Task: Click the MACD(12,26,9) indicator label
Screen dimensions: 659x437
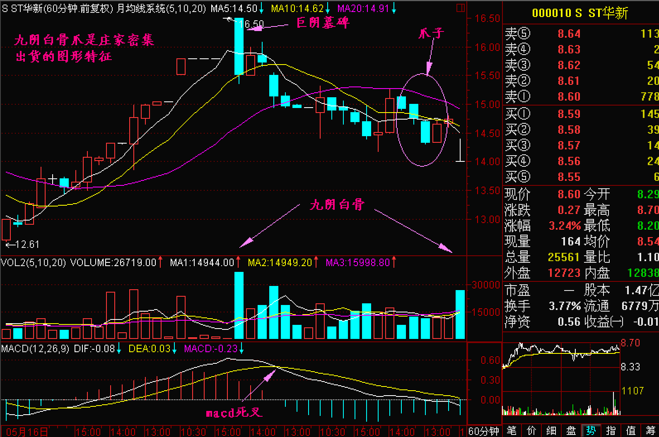Action: (35, 349)
